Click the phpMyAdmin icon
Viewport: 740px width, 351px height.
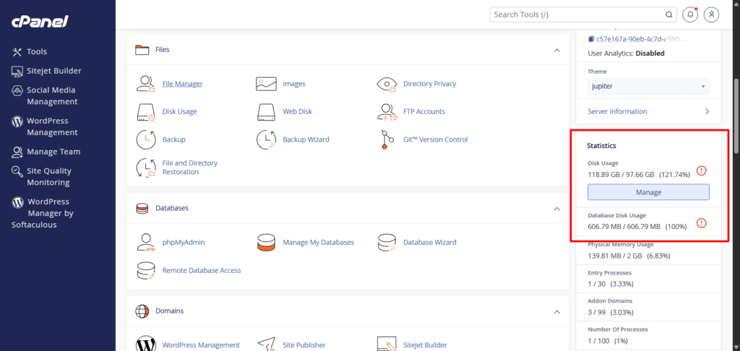146,243
